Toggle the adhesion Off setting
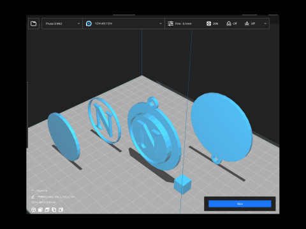Viewport: 306px width, 229px height. click(250, 24)
